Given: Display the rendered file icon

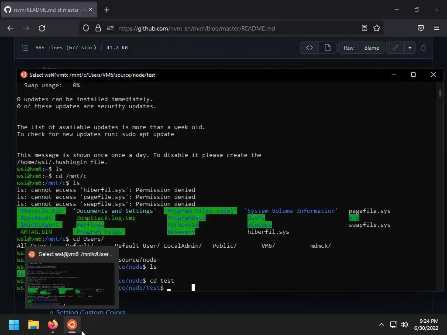Looking at the screenshot, I should click(327, 48).
